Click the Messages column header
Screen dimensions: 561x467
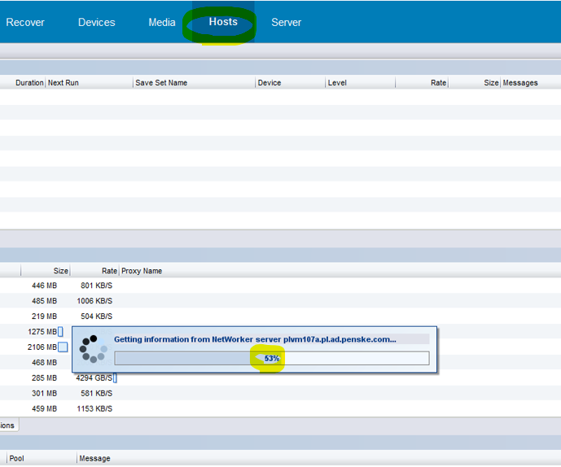coord(520,83)
